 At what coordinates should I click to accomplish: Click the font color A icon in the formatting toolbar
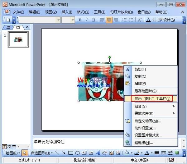(148, 20)
